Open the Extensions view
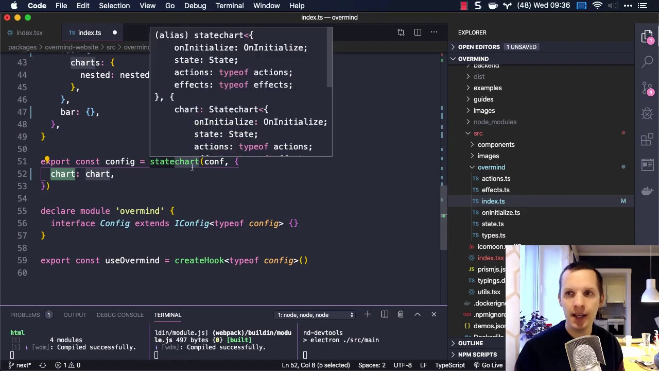This screenshot has width=659, height=371. [647, 139]
